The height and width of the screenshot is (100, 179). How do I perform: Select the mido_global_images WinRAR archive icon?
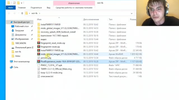pyautogui.click(x=39, y=54)
